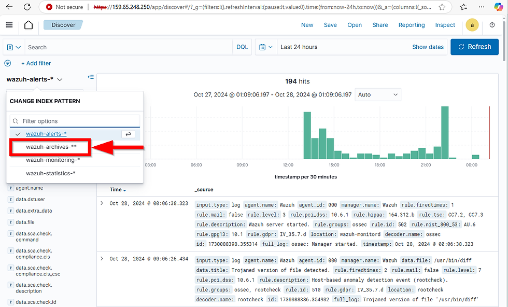Select the wazuh-alerts-* index pattern option
508x307 pixels.
46,134
